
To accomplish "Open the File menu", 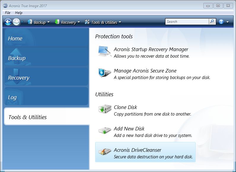I will tap(7, 13).
